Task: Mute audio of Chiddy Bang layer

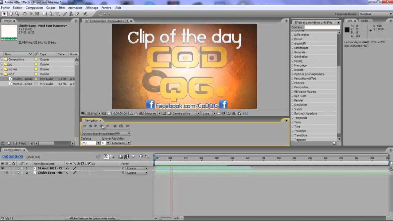Action: point(6,173)
